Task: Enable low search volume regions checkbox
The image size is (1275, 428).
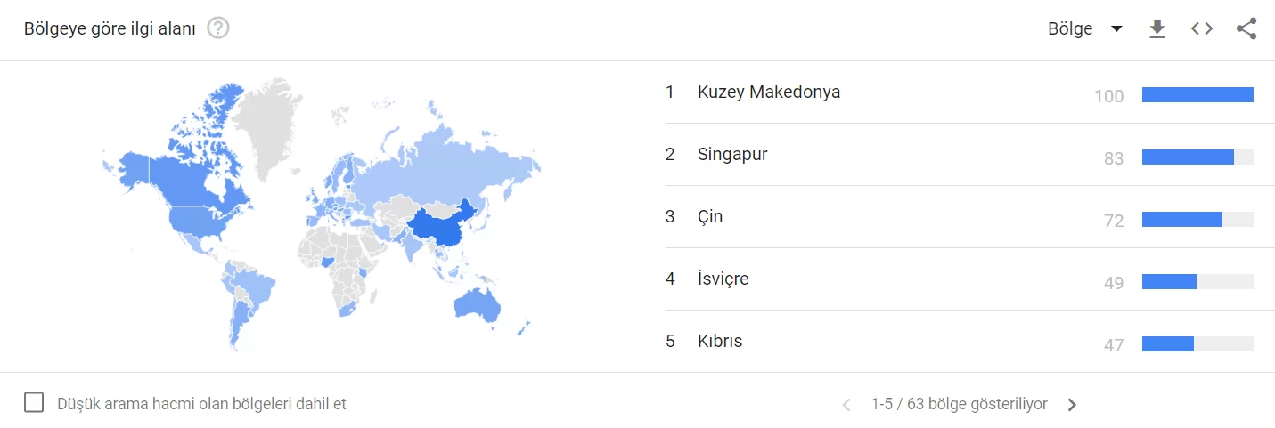Action: click(34, 403)
